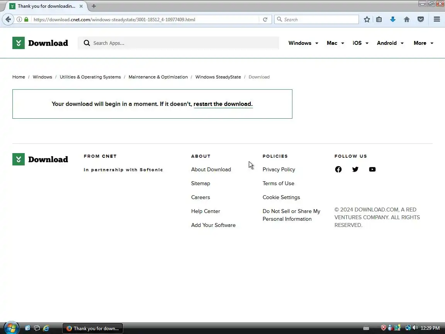Visit the Facebook page icon
Screen dimensions: 445x334
(338, 169)
